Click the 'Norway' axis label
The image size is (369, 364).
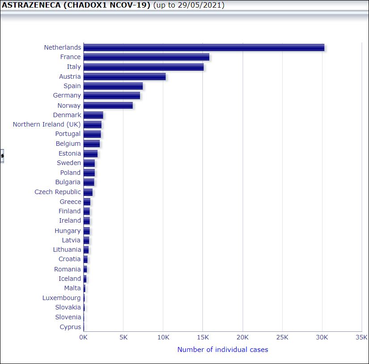click(x=69, y=106)
